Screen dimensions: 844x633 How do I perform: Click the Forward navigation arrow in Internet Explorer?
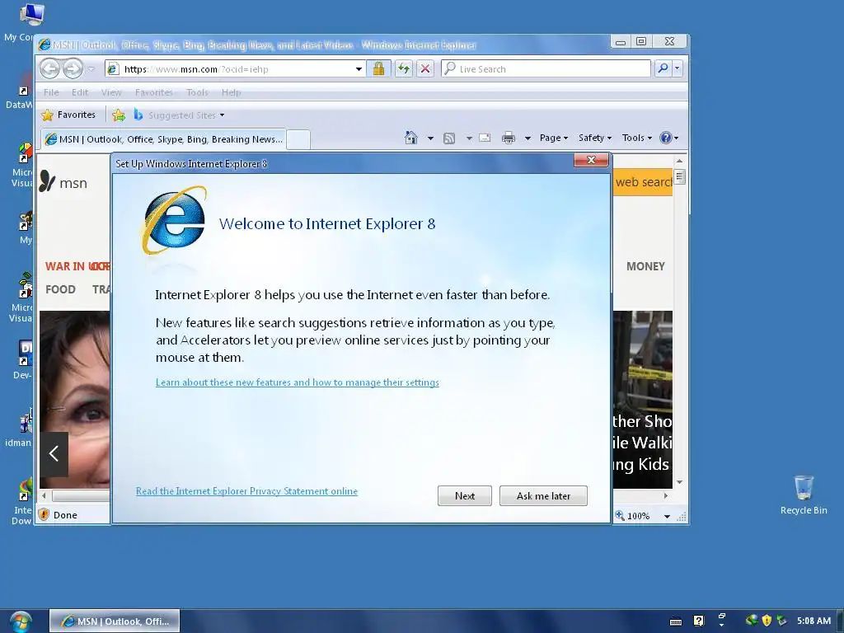(x=73, y=68)
